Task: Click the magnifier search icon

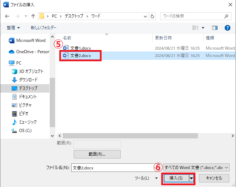Action: [226, 16]
